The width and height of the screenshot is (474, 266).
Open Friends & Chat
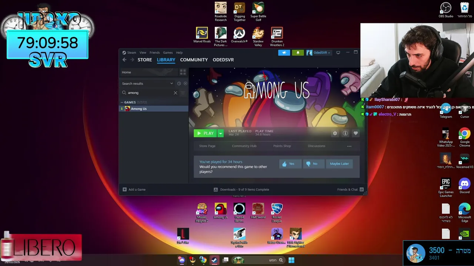tap(350, 190)
